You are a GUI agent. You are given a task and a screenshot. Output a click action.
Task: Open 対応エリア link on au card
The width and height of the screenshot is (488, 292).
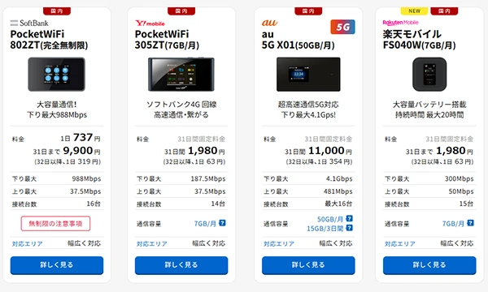(279, 244)
